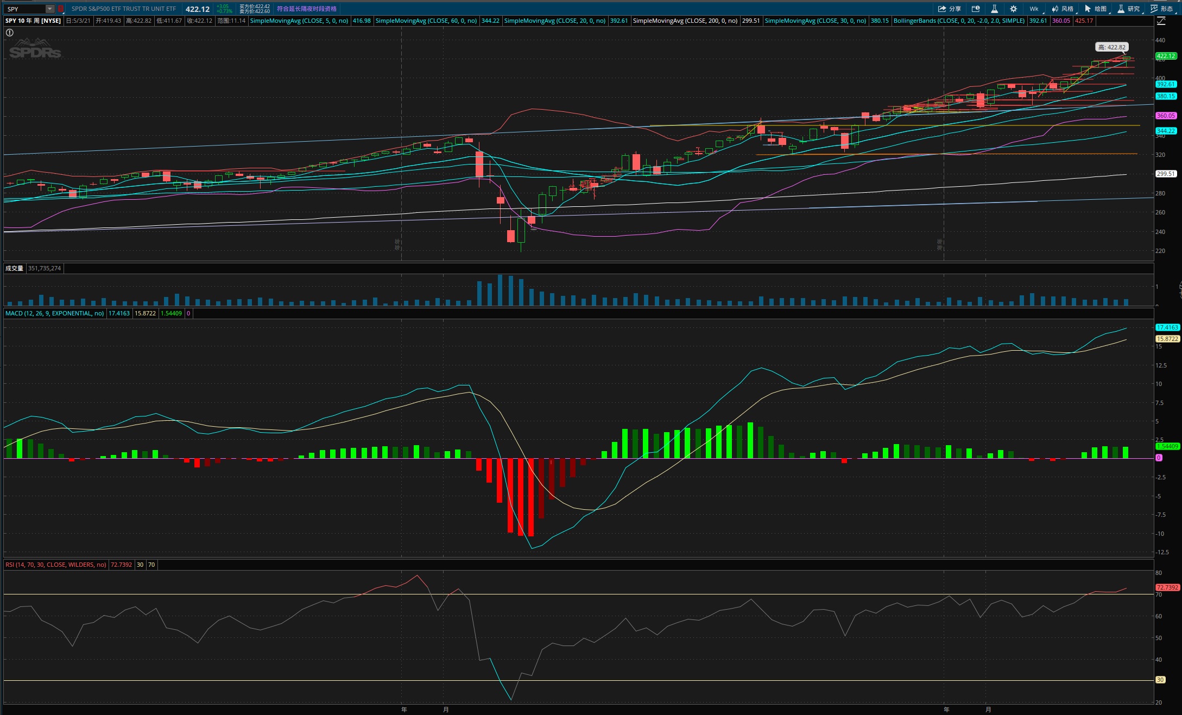Image resolution: width=1182 pixels, height=715 pixels.
Task: Expand the SPY symbol dropdown arrow
Action: pos(49,9)
